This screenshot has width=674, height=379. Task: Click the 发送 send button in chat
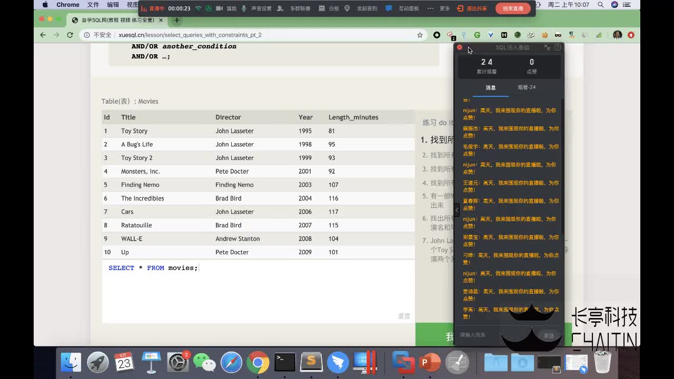point(549,335)
